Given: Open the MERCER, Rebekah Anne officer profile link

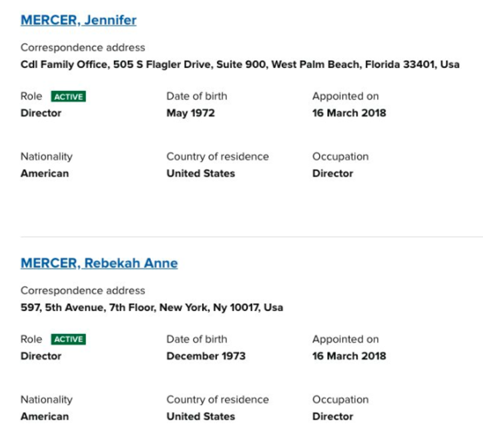Looking at the screenshot, I should (99, 263).
